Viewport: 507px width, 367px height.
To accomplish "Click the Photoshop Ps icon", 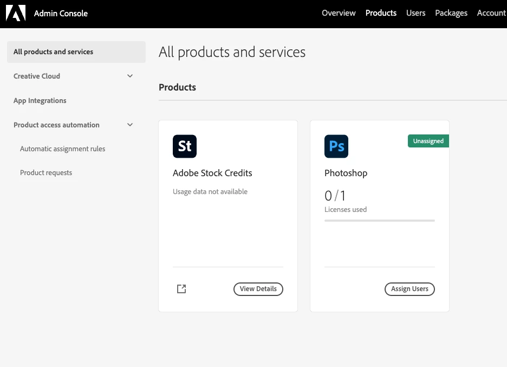I will [x=336, y=146].
